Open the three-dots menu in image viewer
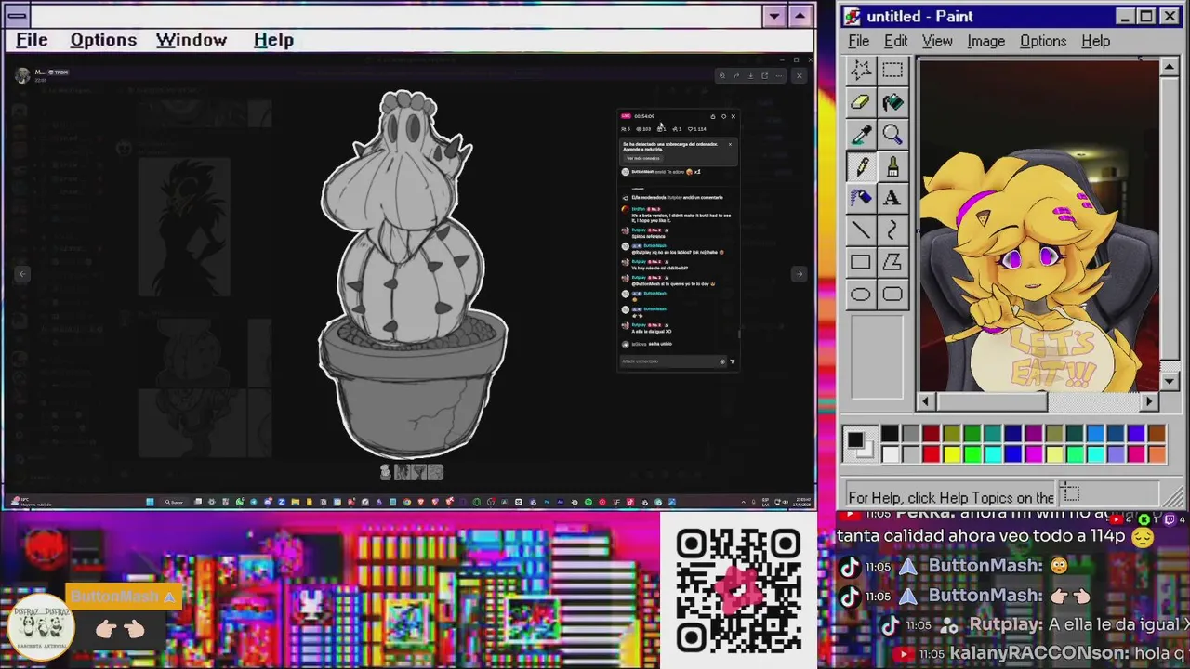The width and height of the screenshot is (1190, 669). [778, 76]
